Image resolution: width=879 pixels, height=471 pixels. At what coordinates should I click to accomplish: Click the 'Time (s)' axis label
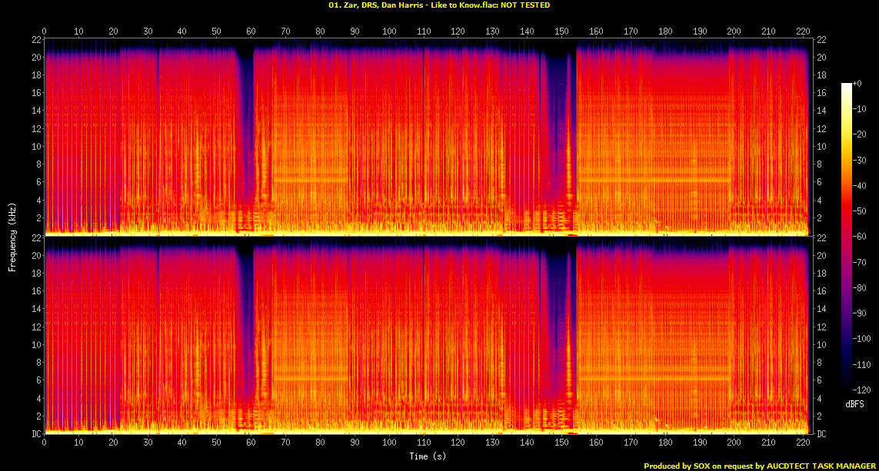428,456
